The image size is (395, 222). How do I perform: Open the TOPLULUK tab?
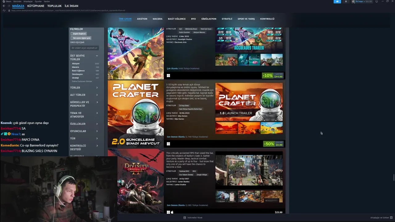point(55,6)
